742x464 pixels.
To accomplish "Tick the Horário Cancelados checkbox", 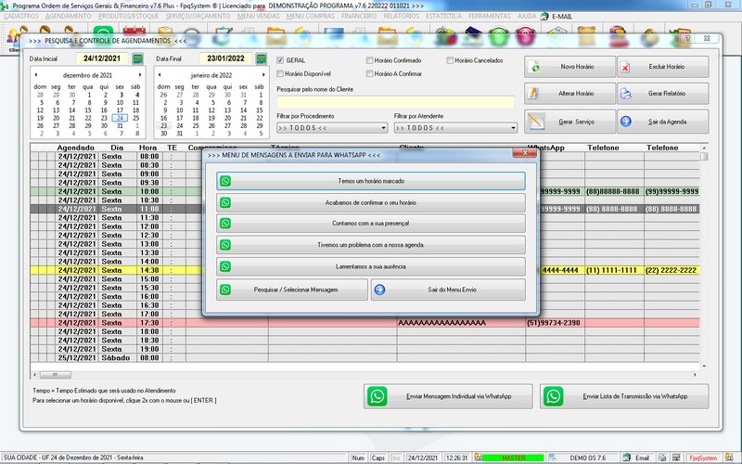I will tap(450, 60).
